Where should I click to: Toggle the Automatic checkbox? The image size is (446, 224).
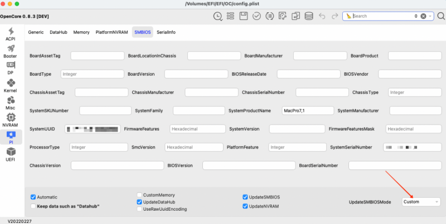[x=33, y=197]
